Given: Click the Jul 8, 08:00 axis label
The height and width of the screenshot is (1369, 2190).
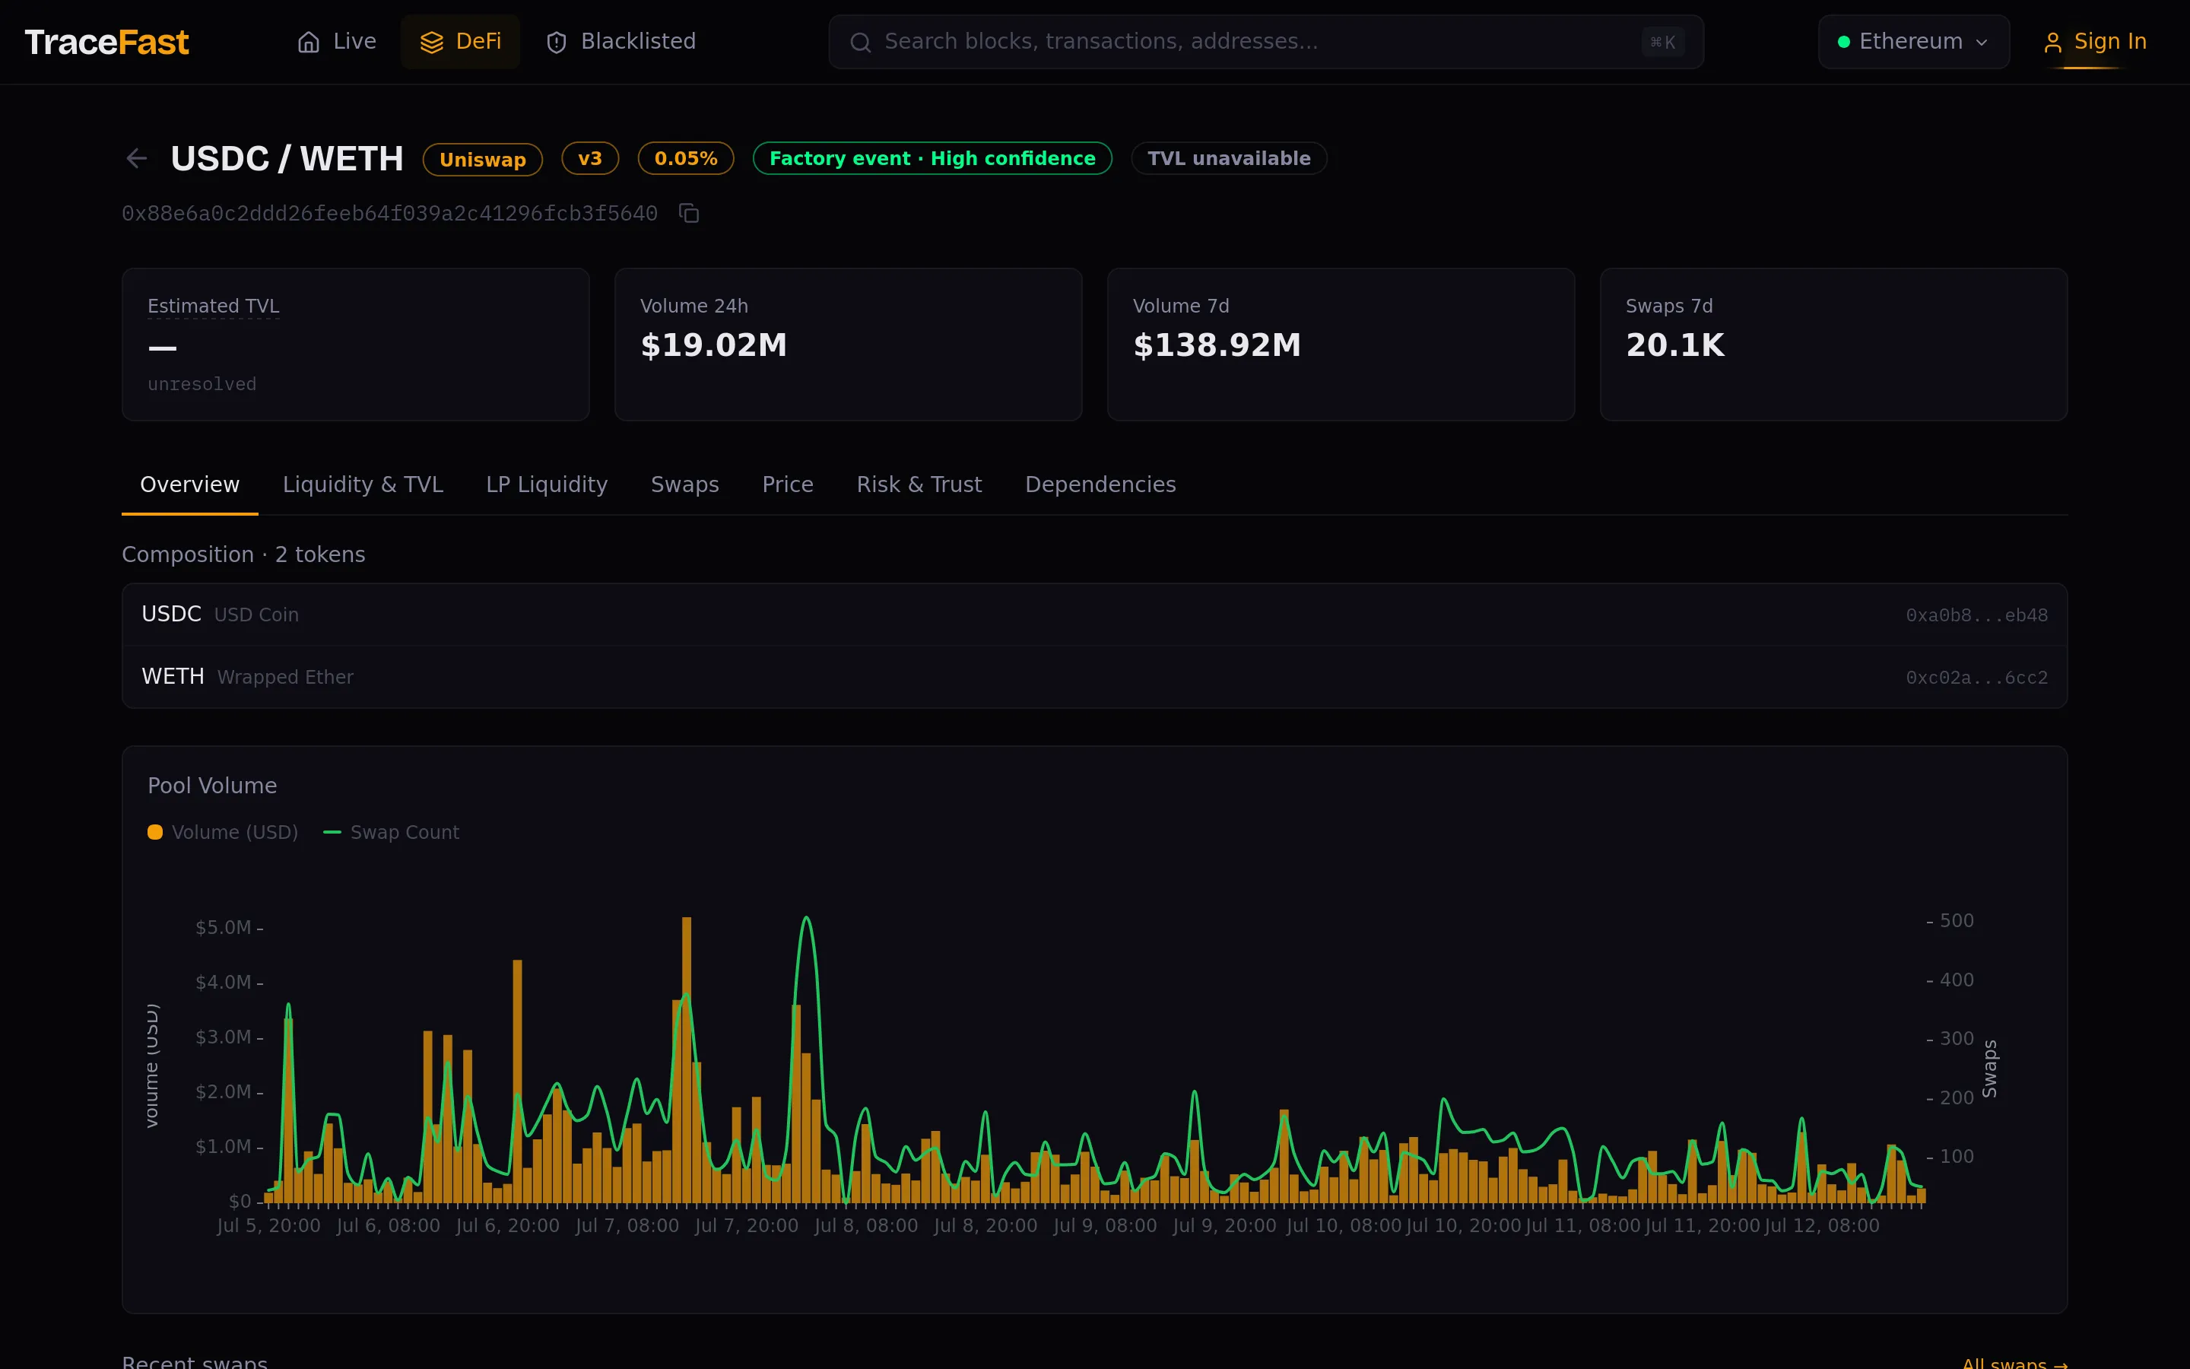Looking at the screenshot, I should tap(866, 1226).
